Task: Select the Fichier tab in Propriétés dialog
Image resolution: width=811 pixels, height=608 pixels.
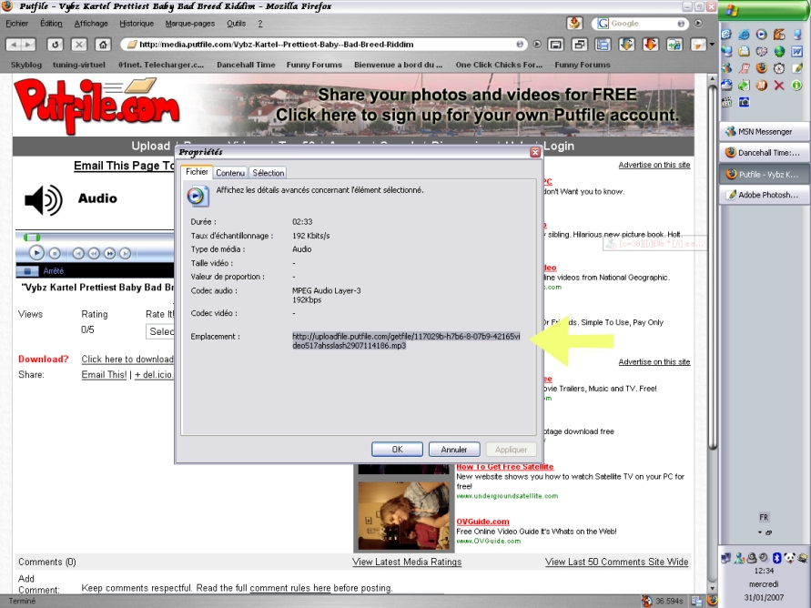Action: 197,172
